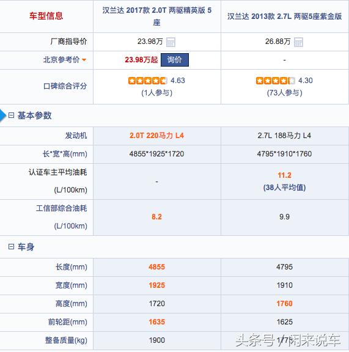The height and width of the screenshot is (352, 349).
Task: Select the 2.7L 188马力 L4 engine cell
Action: [x=284, y=136]
